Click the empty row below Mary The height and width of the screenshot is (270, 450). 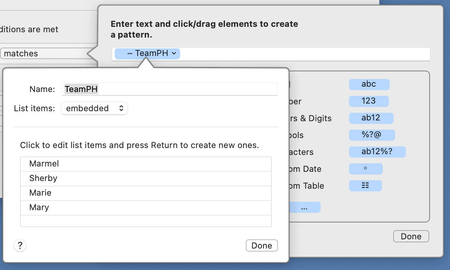coord(146,221)
